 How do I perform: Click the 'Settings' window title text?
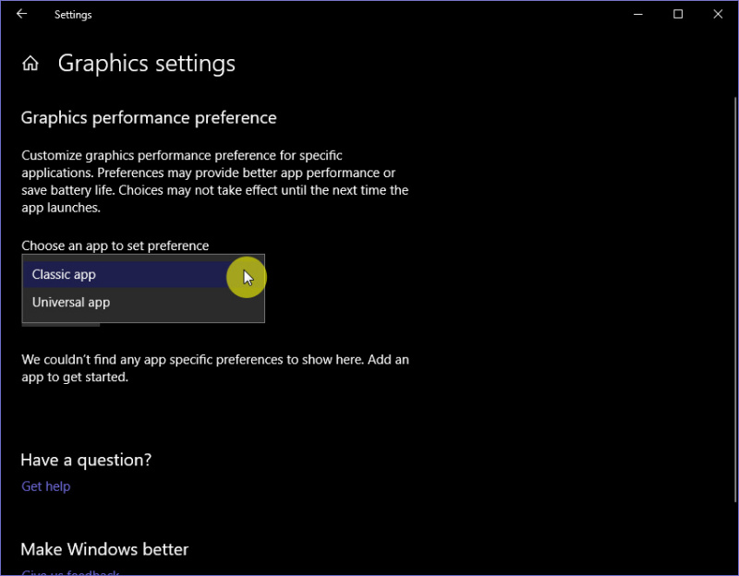pyautogui.click(x=73, y=15)
